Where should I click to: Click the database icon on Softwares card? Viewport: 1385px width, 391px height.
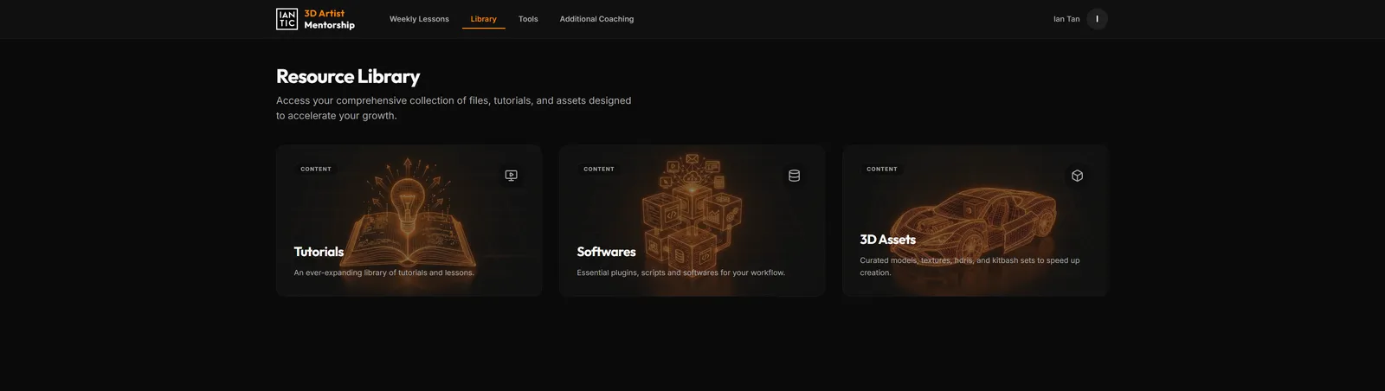(794, 176)
